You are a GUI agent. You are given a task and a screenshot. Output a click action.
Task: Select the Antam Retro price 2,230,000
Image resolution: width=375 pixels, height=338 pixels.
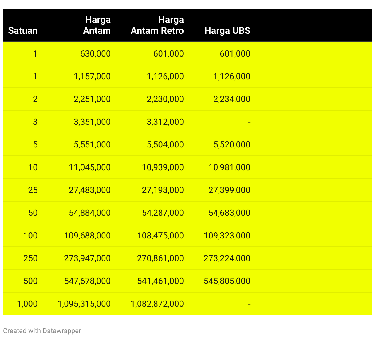click(165, 99)
